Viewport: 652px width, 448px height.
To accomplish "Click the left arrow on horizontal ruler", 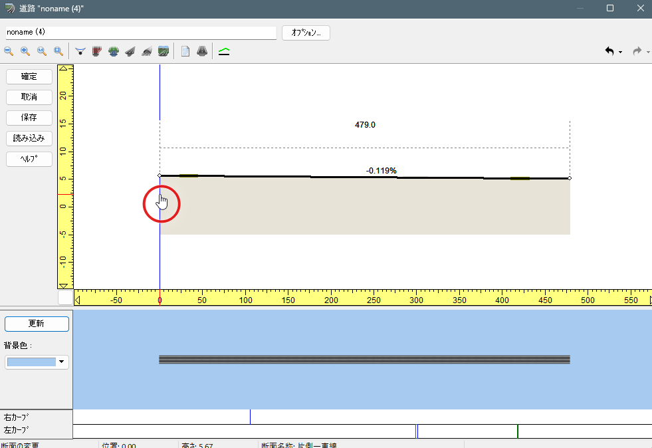I will pyautogui.click(x=77, y=300).
